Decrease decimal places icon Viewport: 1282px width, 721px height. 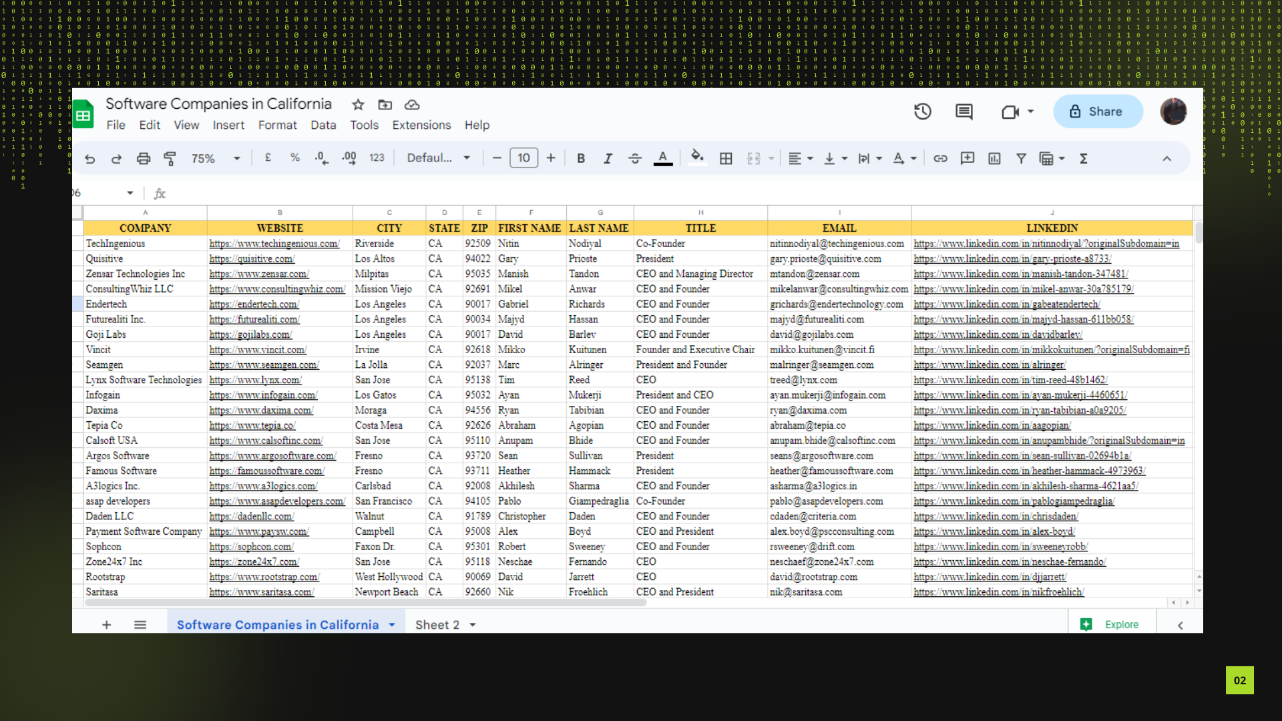[322, 158]
